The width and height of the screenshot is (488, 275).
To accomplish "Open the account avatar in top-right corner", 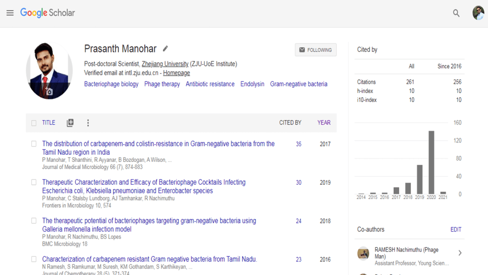I will pyautogui.click(x=478, y=13).
